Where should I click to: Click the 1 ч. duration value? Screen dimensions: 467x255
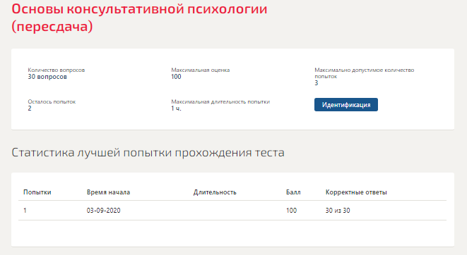(176, 108)
